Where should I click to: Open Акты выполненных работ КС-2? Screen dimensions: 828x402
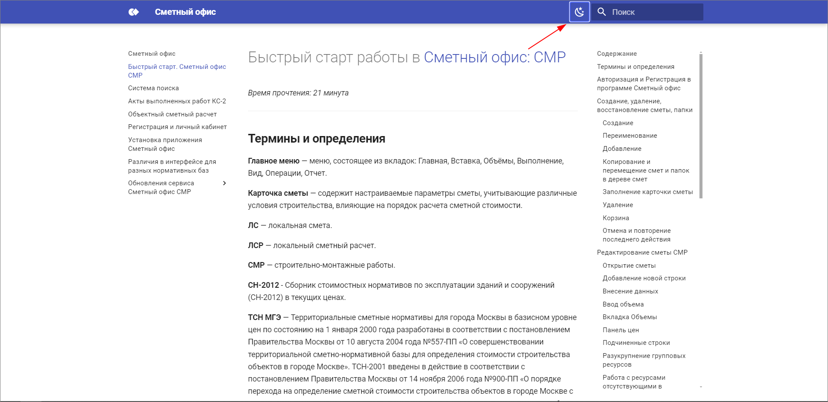pyautogui.click(x=177, y=101)
